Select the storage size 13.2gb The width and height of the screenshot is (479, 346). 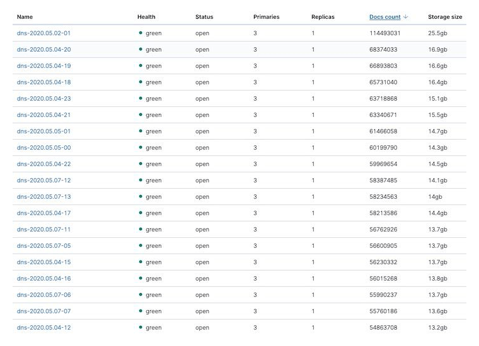[437, 327]
